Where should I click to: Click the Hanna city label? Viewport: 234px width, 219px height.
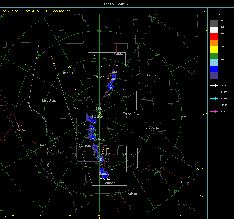point(182,116)
